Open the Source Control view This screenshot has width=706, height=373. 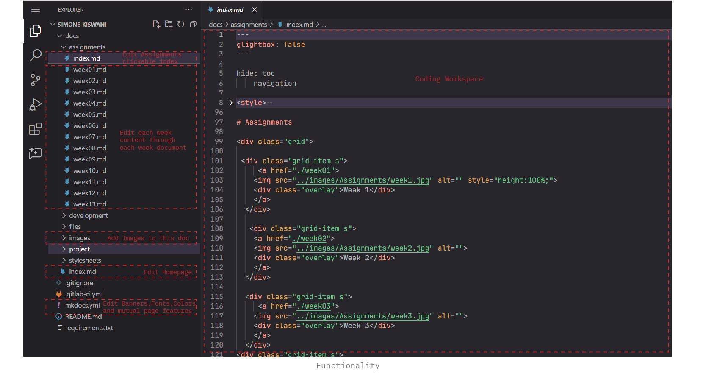36,80
